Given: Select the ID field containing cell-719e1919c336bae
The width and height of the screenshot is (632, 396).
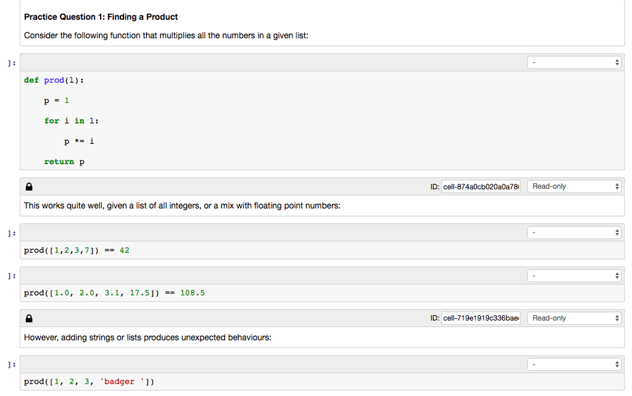Looking at the screenshot, I should click(480, 318).
